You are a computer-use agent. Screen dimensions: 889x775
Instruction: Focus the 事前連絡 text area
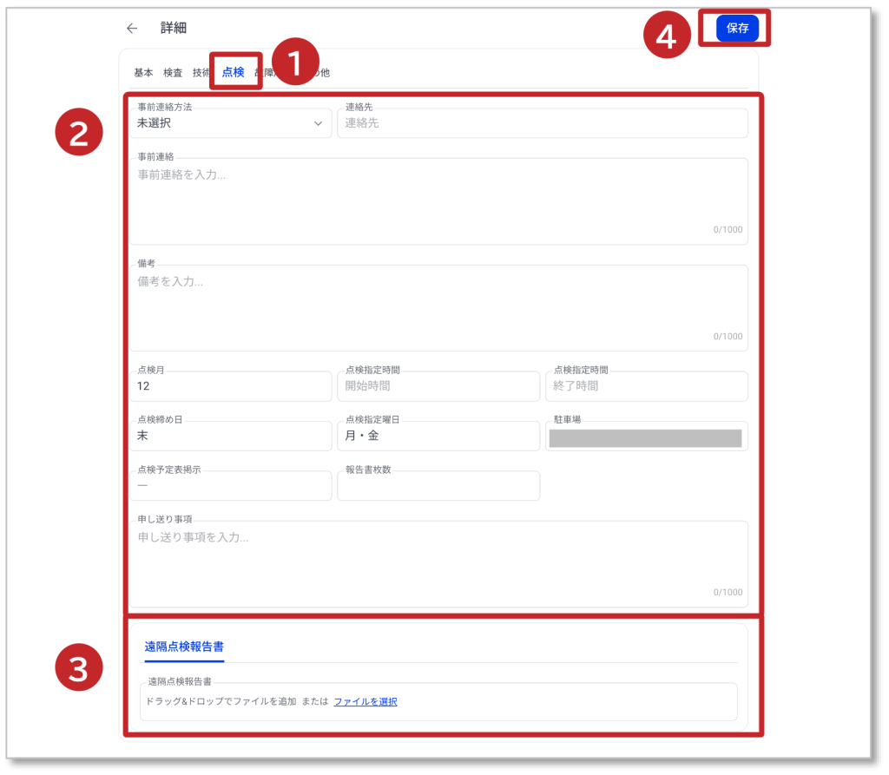coord(438,200)
